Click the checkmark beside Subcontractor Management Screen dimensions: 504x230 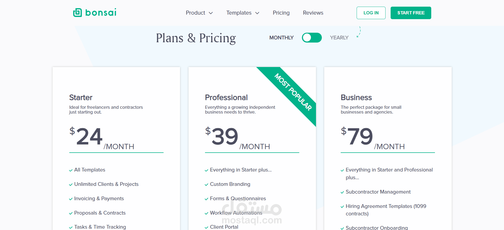point(342,193)
